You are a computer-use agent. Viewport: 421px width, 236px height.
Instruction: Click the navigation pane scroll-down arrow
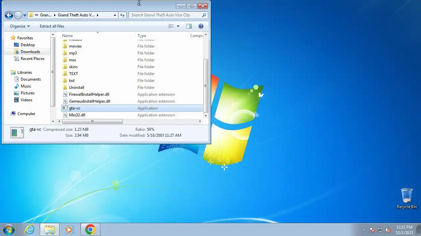pos(53,121)
